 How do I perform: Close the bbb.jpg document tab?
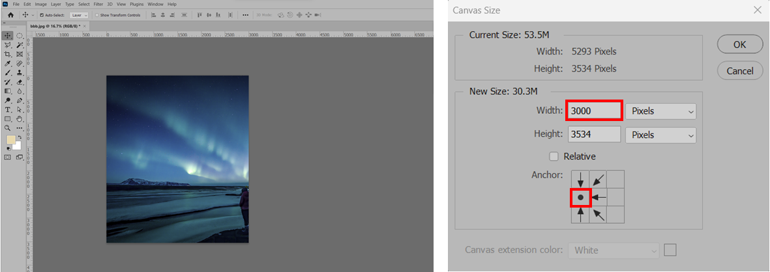click(x=85, y=26)
